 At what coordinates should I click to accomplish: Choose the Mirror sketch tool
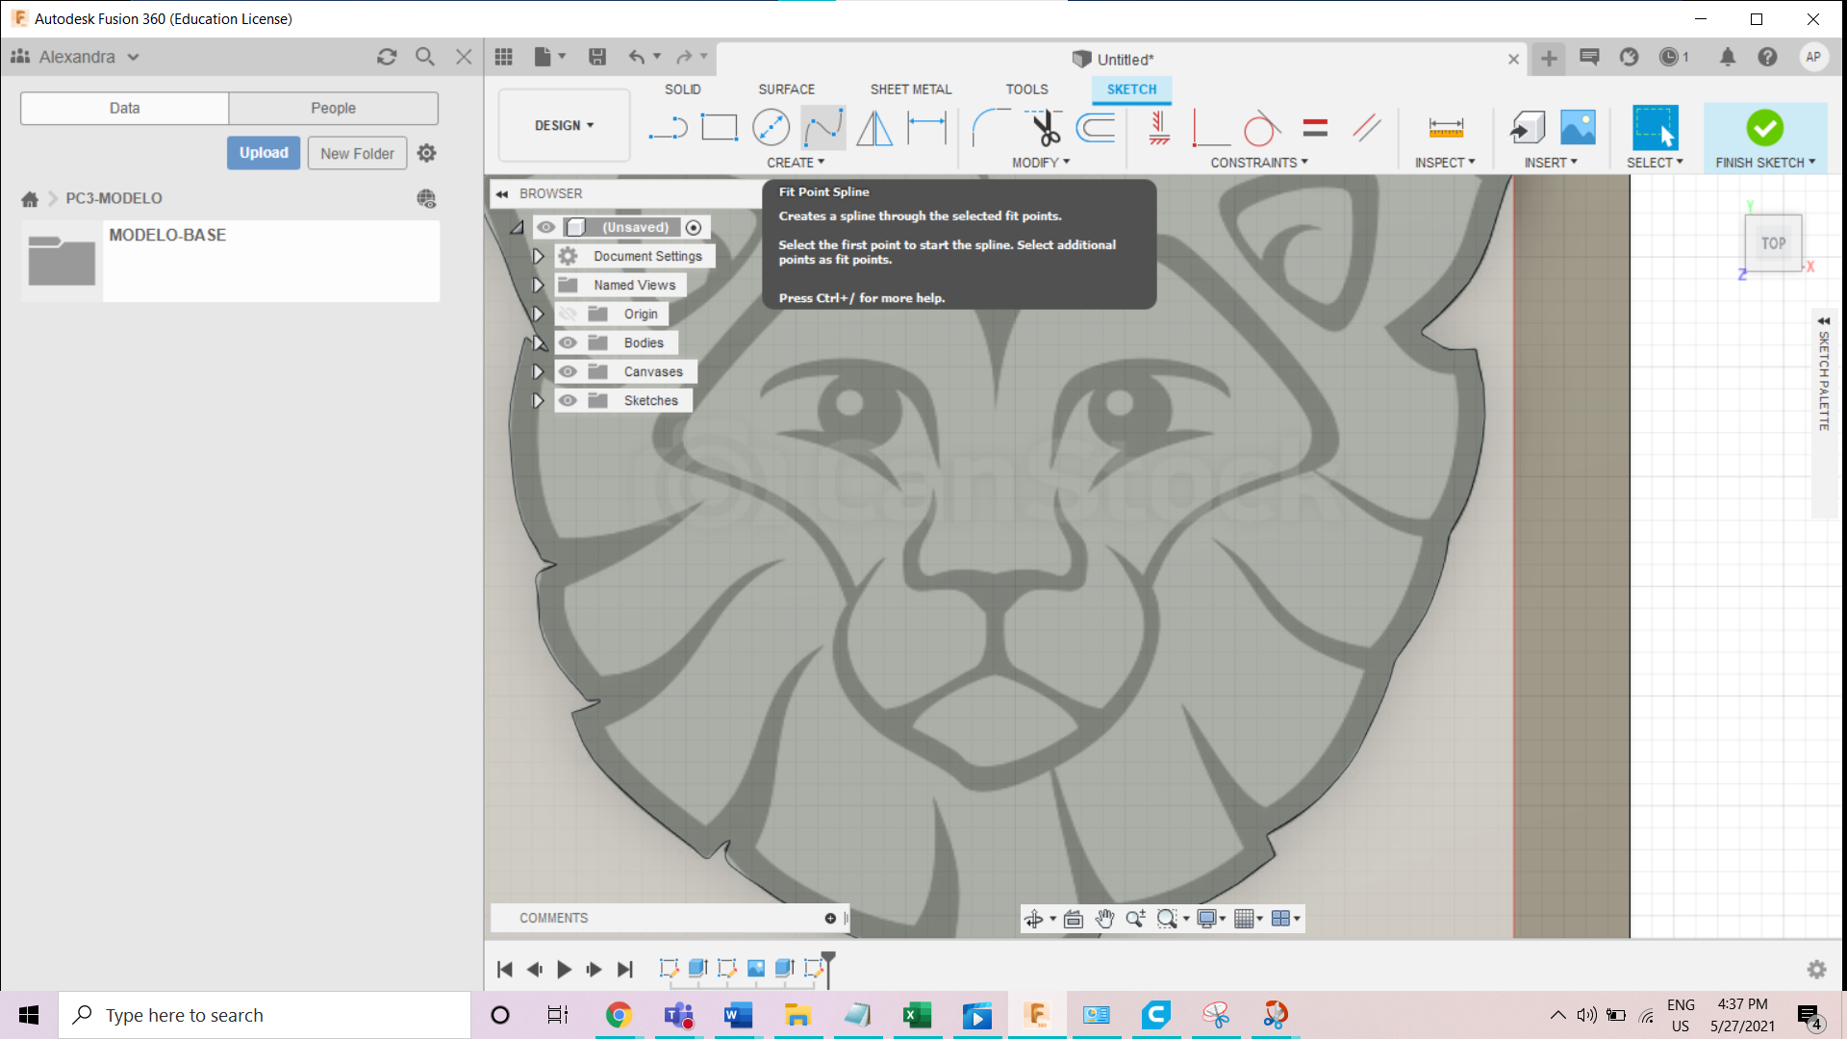point(873,126)
